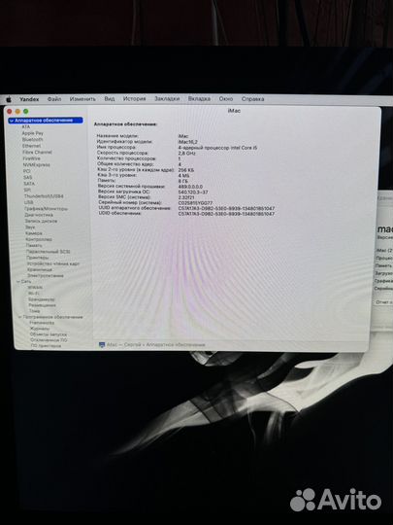The width and height of the screenshot is (393, 525).
Task: Click the model identifier value iMac16,2
Action: [188, 142]
